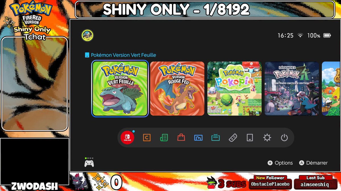This screenshot has width=341, height=191.
Task: Open the user profile avatar
Action: (87, 35)
